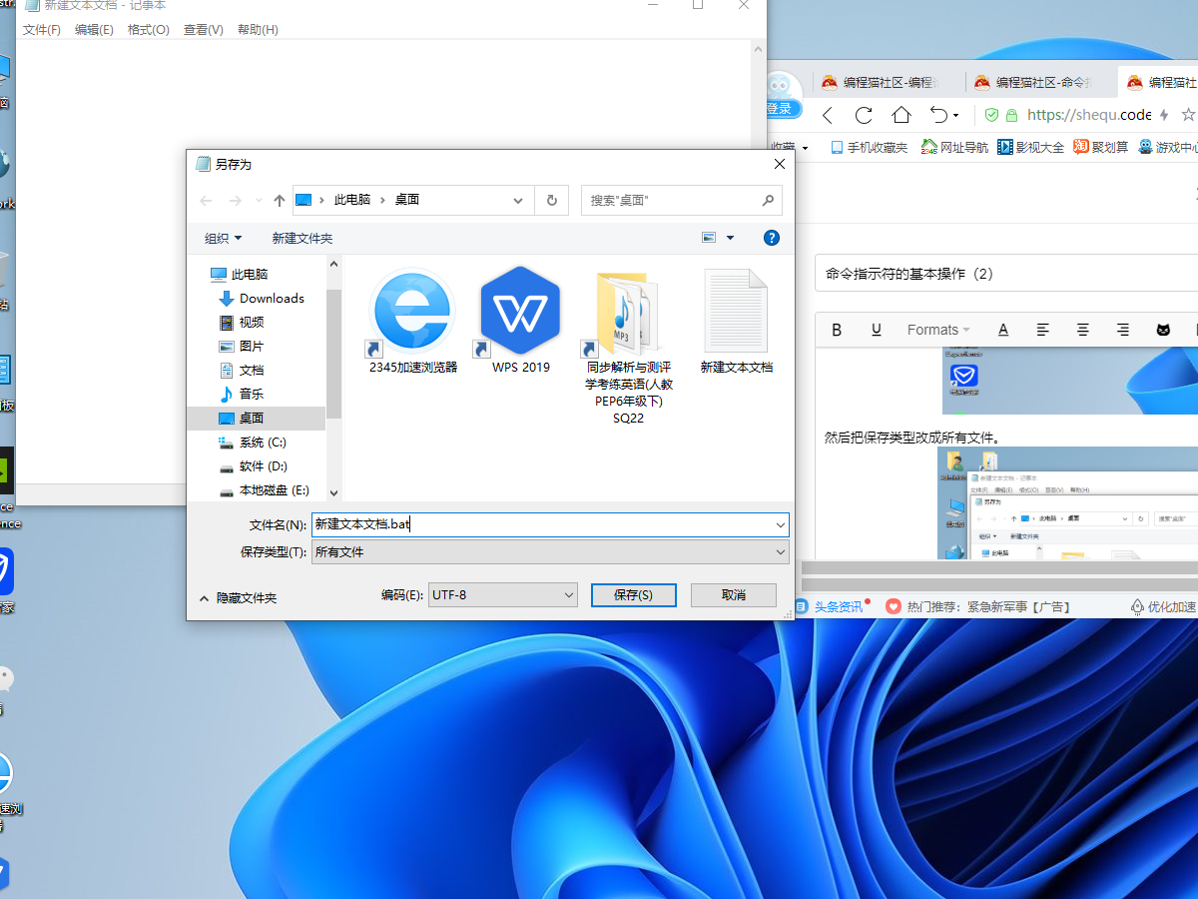1198x899 pixels.
Task: Click the 登录 login avatar in browser
Action: (x=782, y=97)
